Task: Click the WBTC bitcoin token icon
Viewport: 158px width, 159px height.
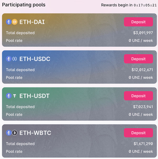Action: point(14,133)
